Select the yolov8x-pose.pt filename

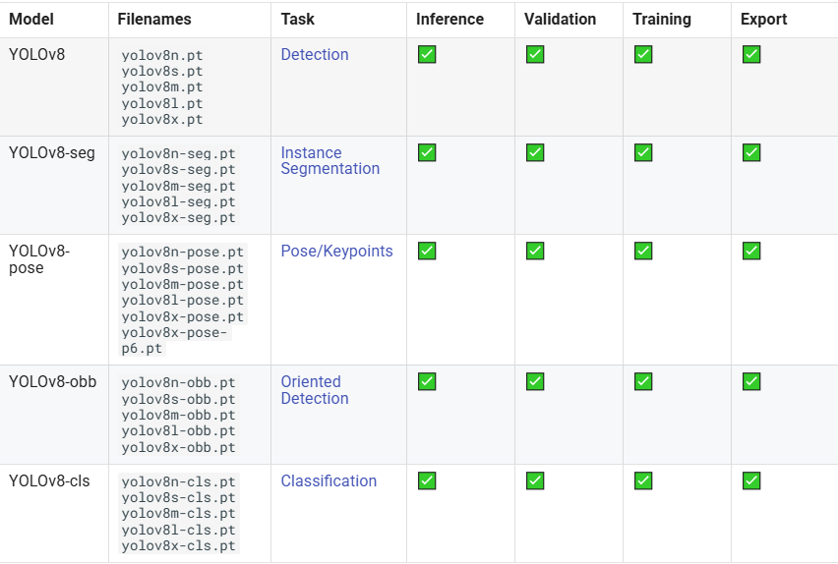(182, 316)
